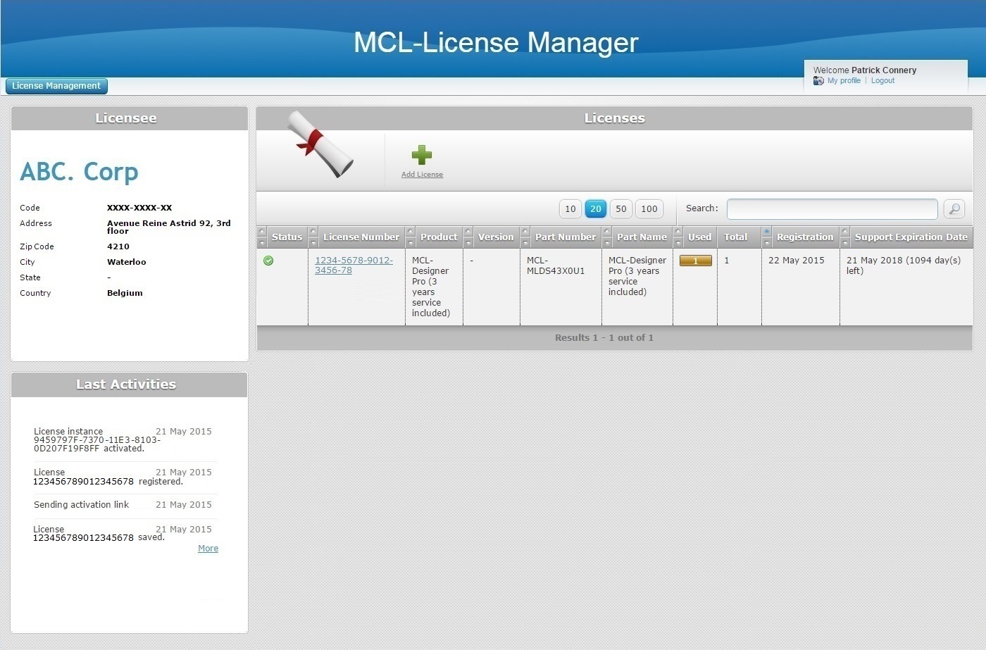Click the license scroll certificate icon
This screenshot has height=650, width=986.
(x=320, y=144)
